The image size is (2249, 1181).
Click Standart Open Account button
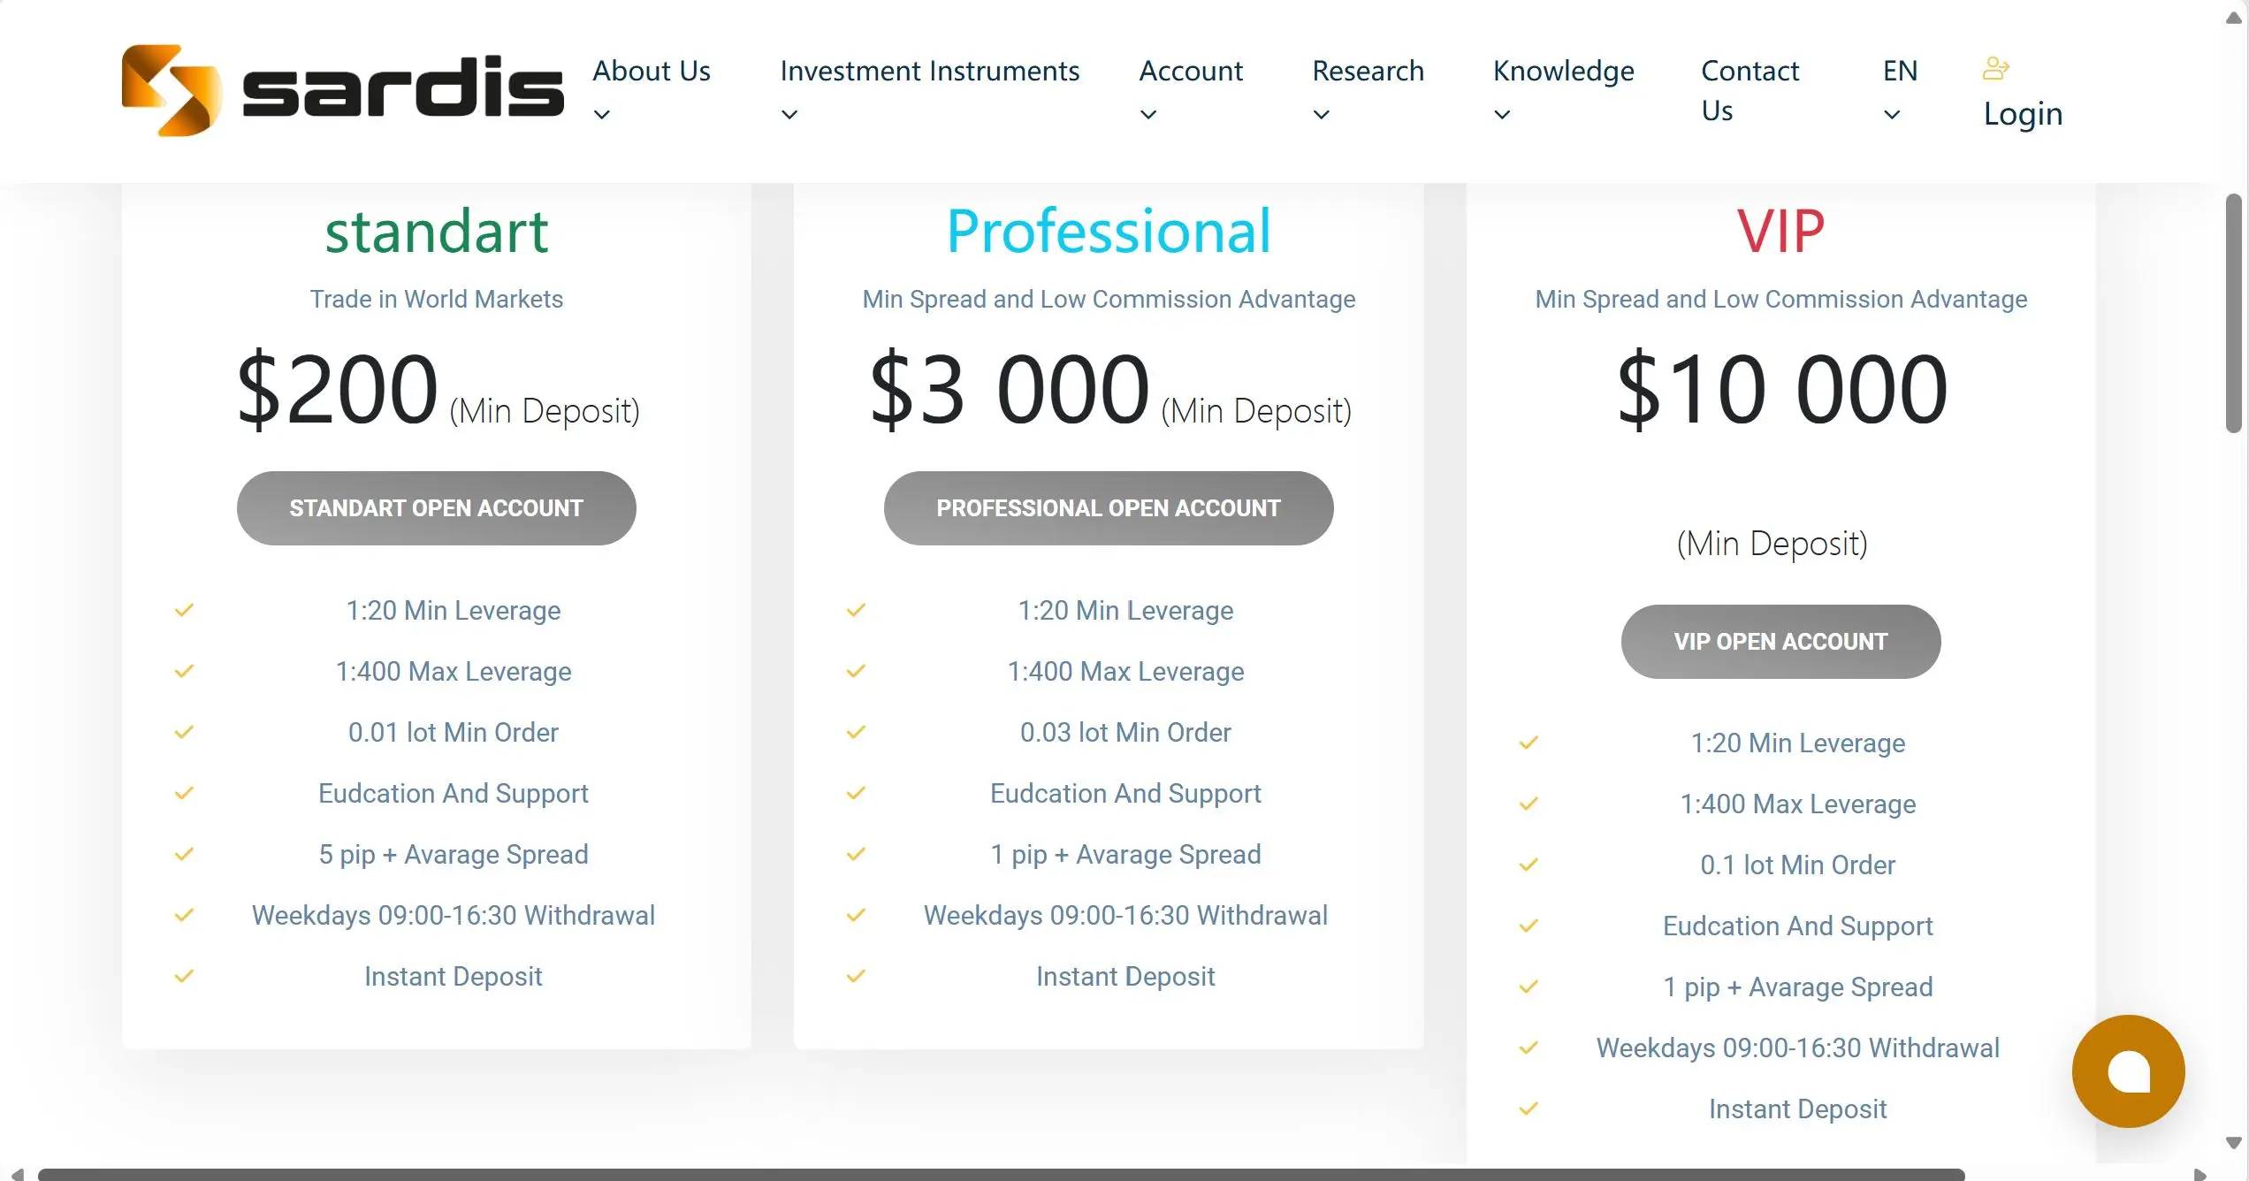coord(437,508)
